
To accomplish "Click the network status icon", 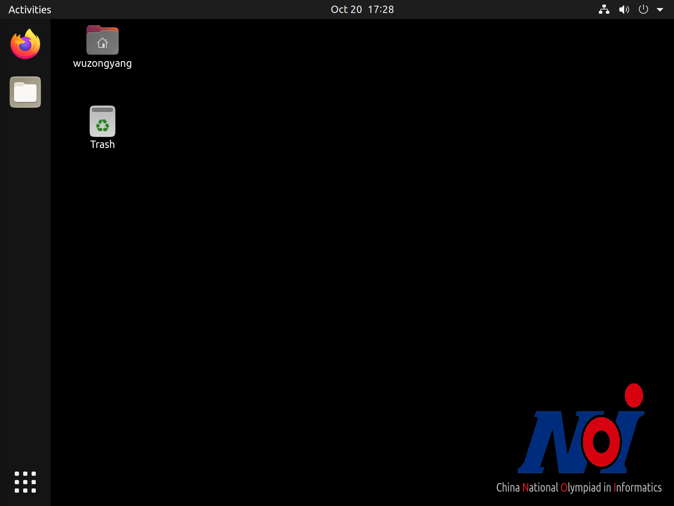I will pyautogui.click(x=604, y=9).
